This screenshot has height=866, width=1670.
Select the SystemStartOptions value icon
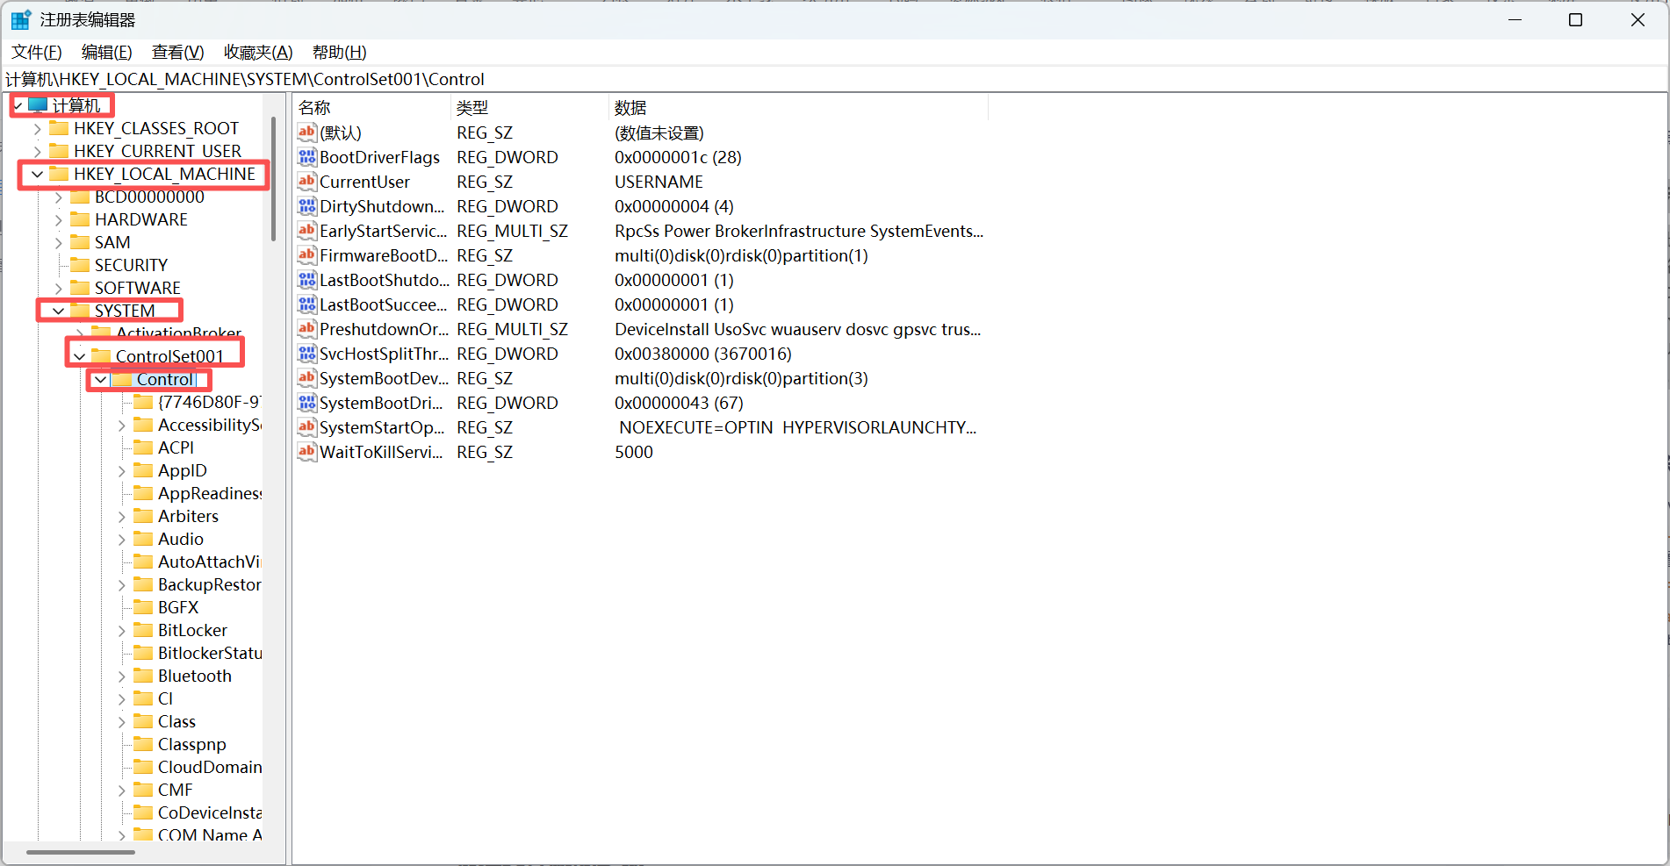tap(306, 427)
